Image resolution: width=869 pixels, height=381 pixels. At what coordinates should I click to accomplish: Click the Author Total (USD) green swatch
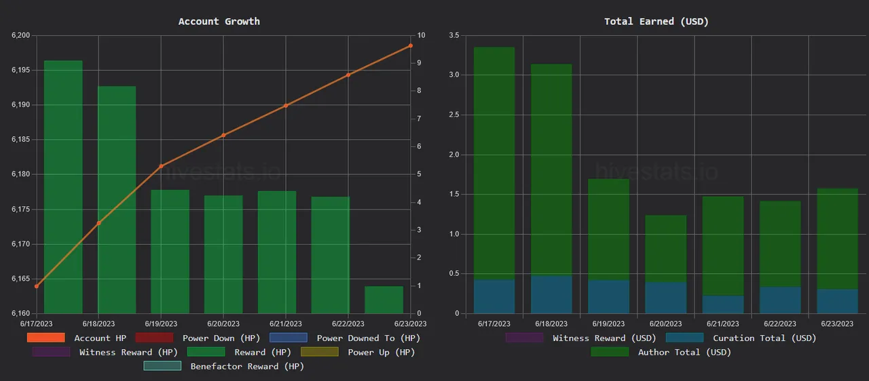tap(610, 352)
